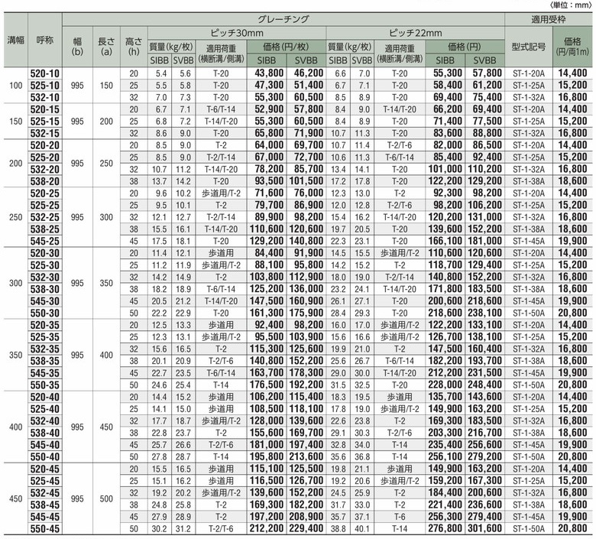The height and width of the screenshot is (539, 596).
Task: Click load rating T-6 in the 545-45 row
Action: tap(400, 517)
